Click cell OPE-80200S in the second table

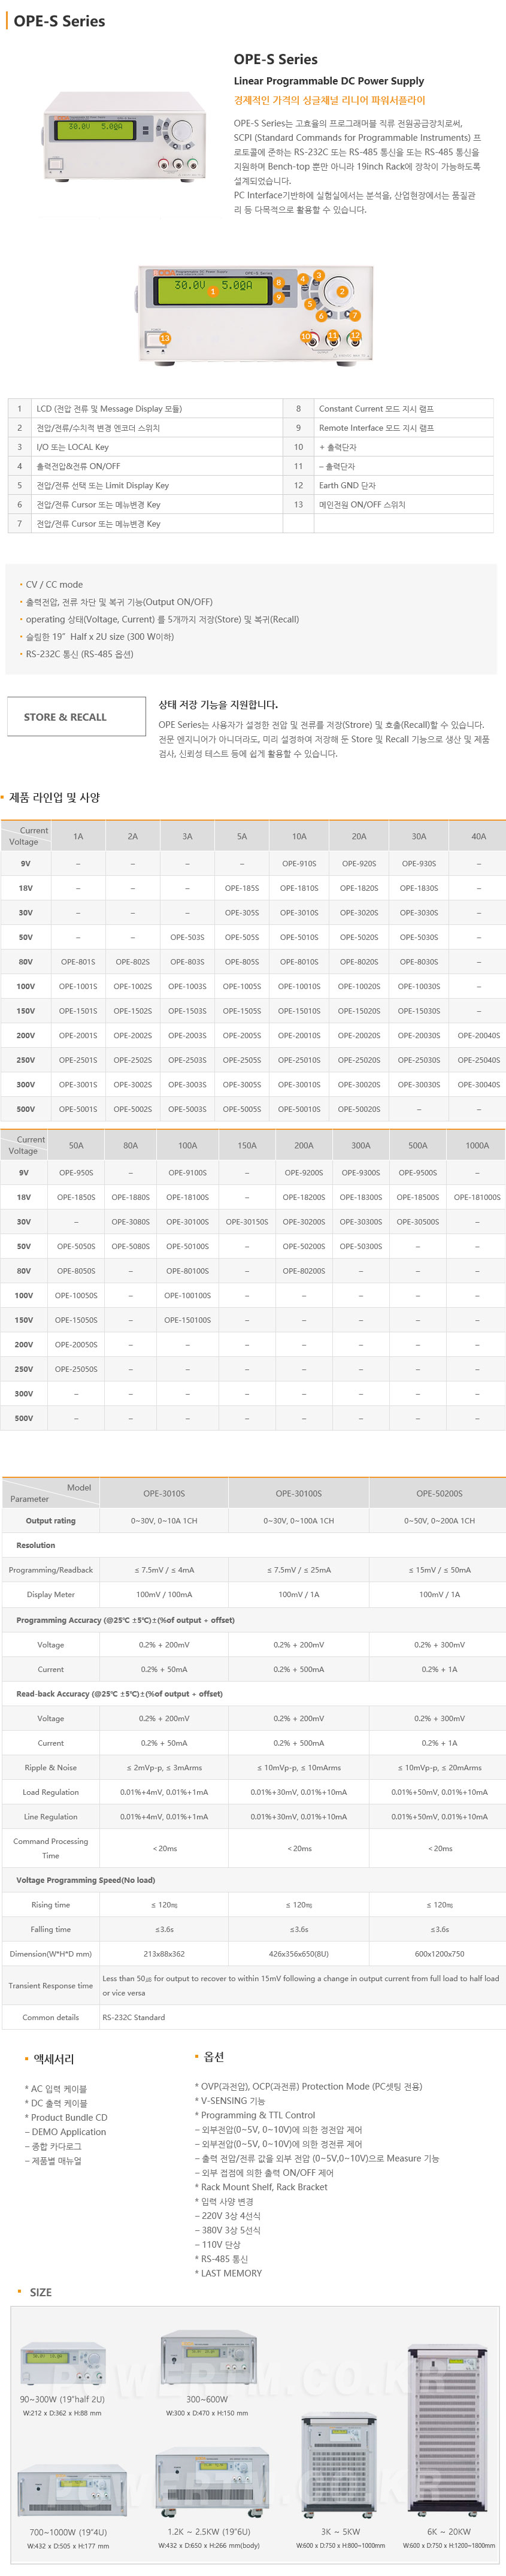coord(304,1271)
